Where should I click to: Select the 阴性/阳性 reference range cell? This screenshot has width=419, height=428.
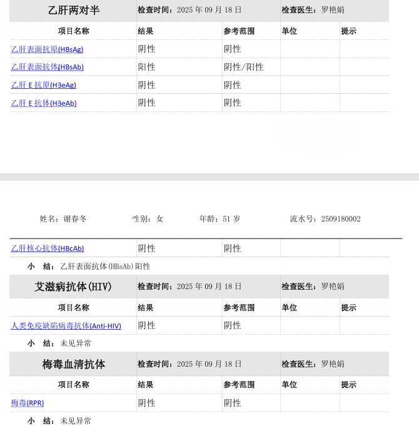pyautogui.click(x=243, y=67)
